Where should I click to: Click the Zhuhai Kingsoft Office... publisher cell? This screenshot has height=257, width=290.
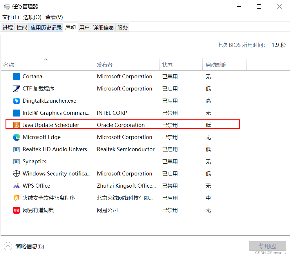126,186
